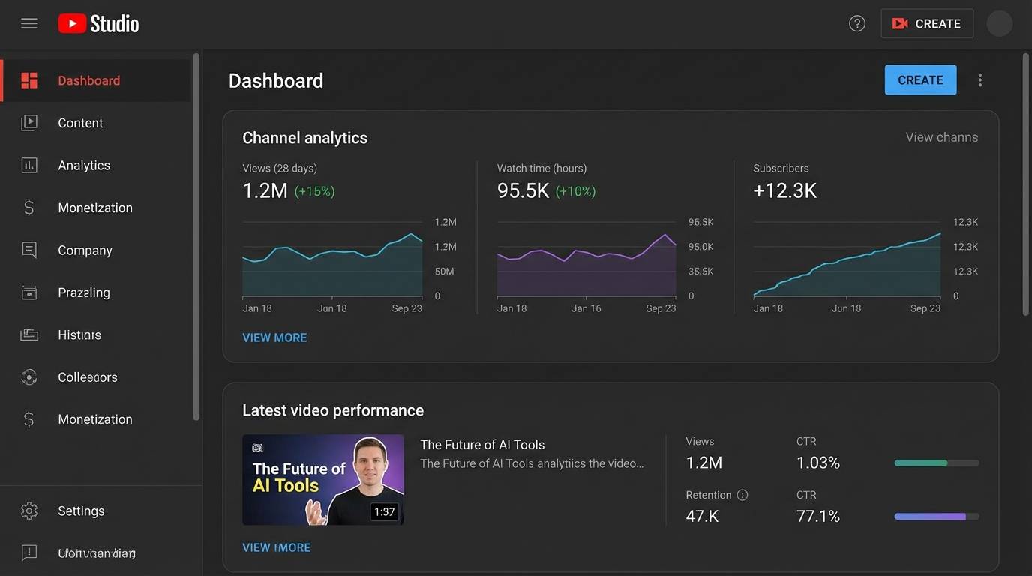The width and height of the screenshot is (1032, 576).
Task: Click the red CREATE button in top bar
Action: click(927, 22)
